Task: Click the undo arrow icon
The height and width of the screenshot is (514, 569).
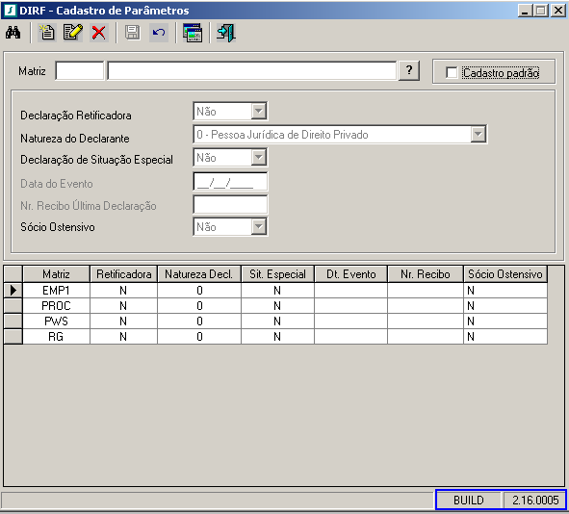Action: tap(159, 33)
